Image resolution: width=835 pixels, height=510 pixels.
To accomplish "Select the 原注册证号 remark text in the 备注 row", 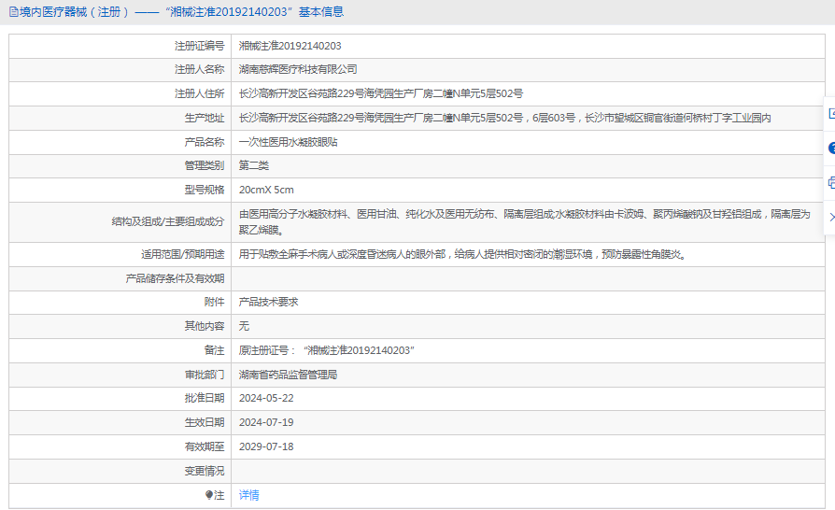I will coord(327,350).
